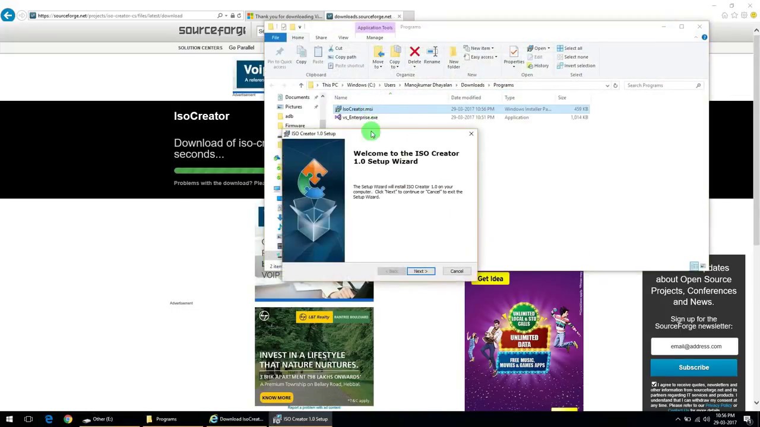Click Next in the ISO Creator setup wizard
Image resolution: width=760 pixels, height=427 pixels.
point(420,271)
